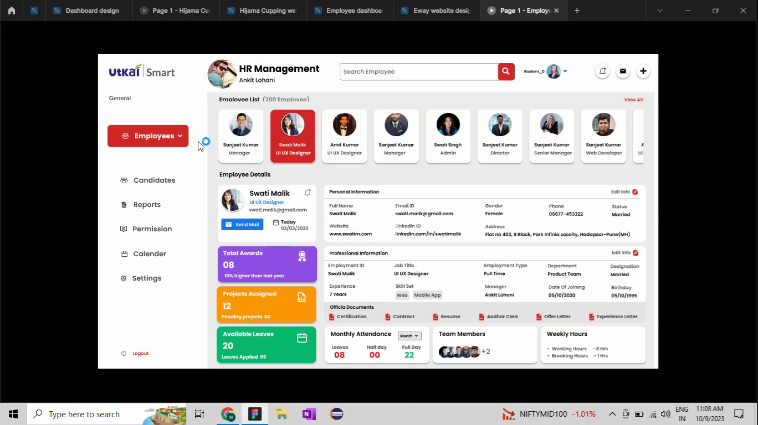Click the red search icon
The image size is (758, 425).
click(x=505, y=71)
